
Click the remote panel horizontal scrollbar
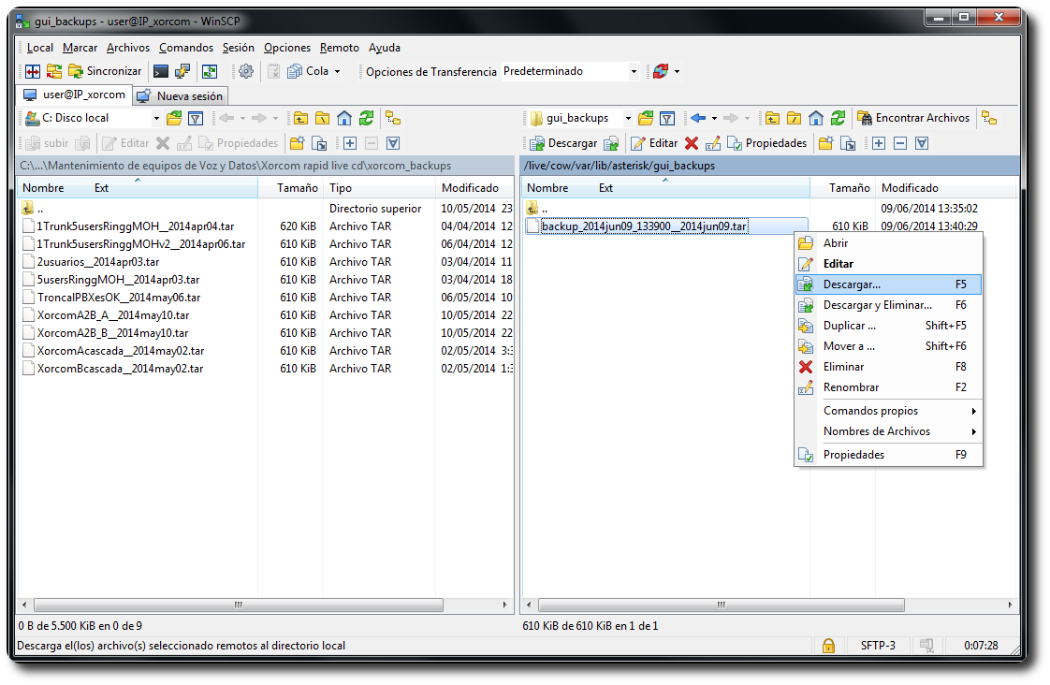(x=722, y=605)
